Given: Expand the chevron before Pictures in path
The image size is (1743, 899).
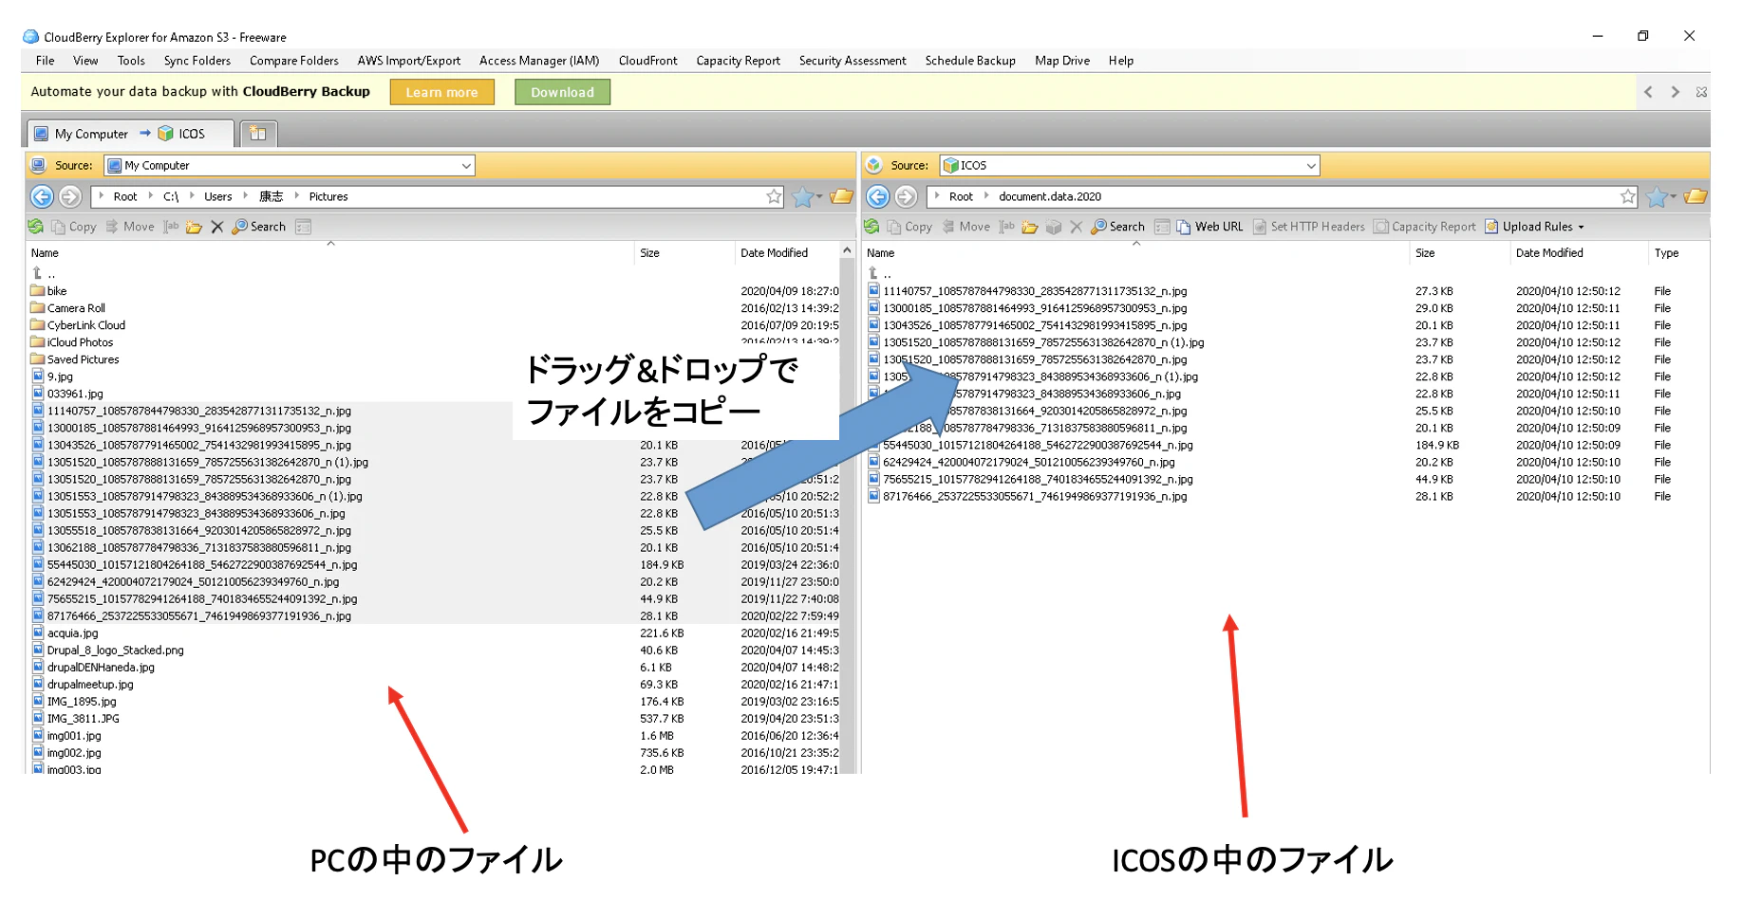Looking at the screenshot, I should (297, 196).
